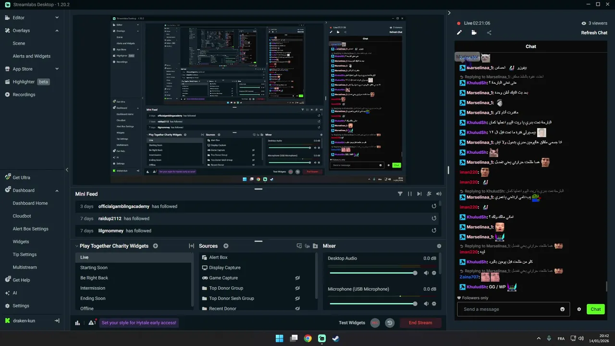Select the Intermission scene

coord(134,288)
